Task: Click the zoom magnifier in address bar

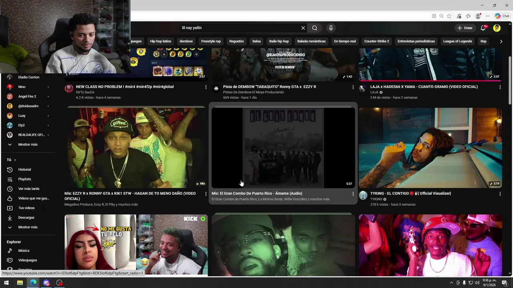Action: coord(441,16)
